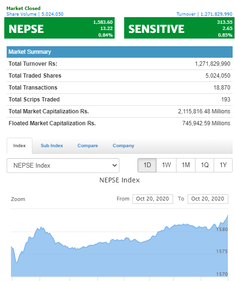This screenshot has height=281, width=235.
Task: Click the NEPSE Index chart title
Action: [119, 180]
